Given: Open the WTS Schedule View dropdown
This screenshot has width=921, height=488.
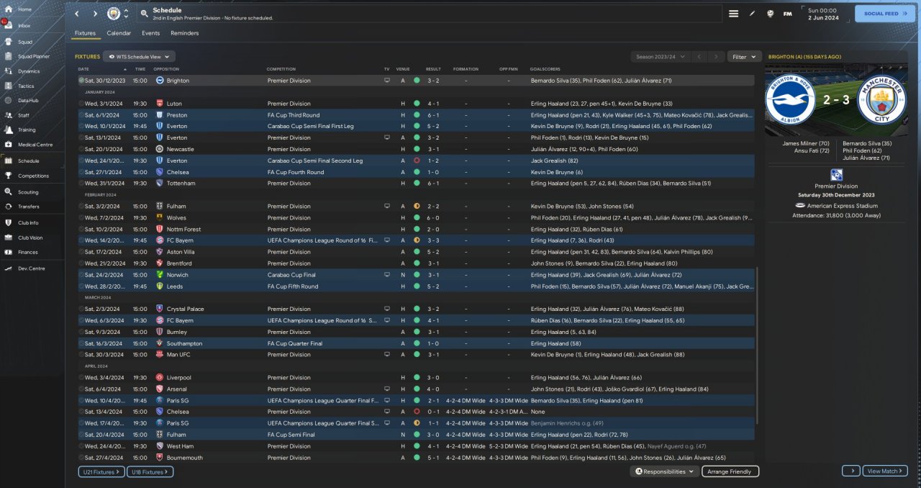Looking at the screenshot, I should click(139, 56).
